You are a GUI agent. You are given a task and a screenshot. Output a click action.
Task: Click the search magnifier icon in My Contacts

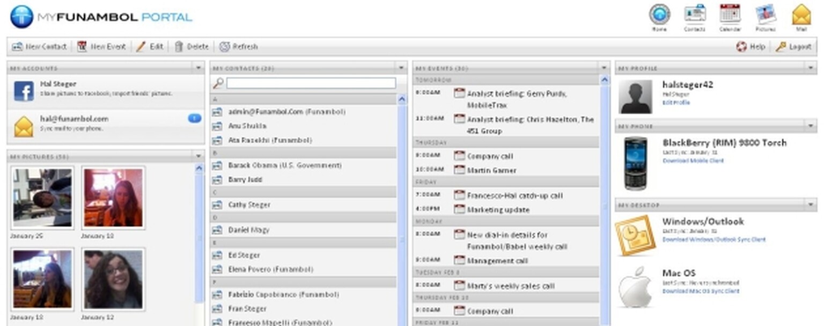coord(218,83)
